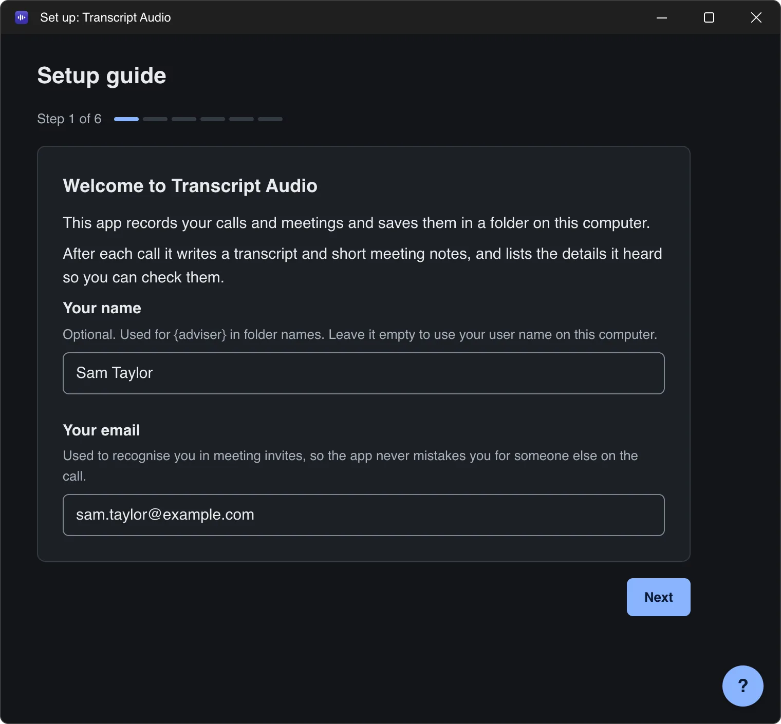
Task: Click the "Your email" label
Action: pos(101,430)
